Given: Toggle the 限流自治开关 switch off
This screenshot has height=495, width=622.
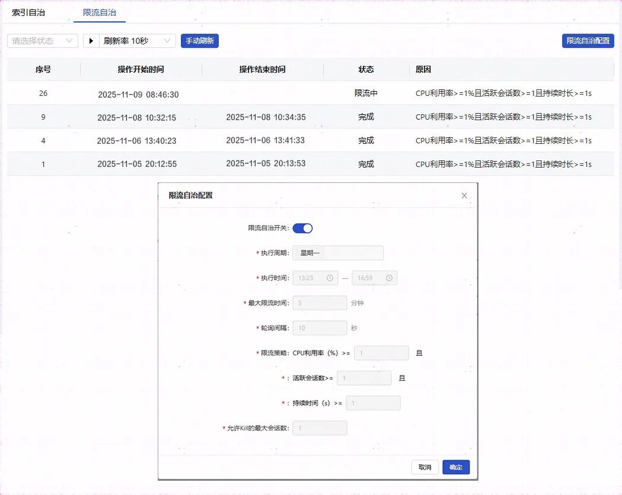Looking at the screenshot, I should pyautogui.click(x=303, y=227).
